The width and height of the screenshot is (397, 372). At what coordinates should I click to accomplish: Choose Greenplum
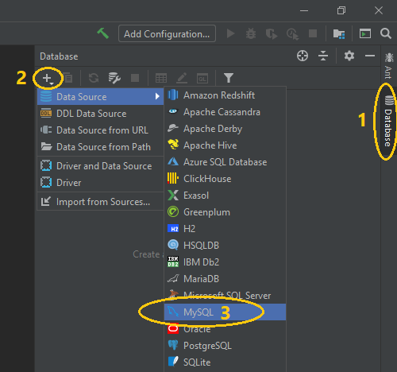point(225,212)
